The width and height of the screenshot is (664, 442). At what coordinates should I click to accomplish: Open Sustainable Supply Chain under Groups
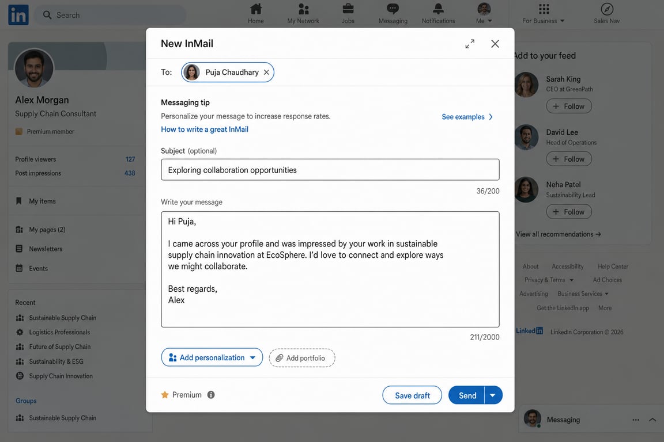(x=63, y=418)
